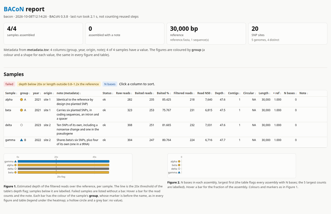This screenshot has width=331, height=214.
Task: Sort table by Read N50 column
Action: [x=205, y=93]
